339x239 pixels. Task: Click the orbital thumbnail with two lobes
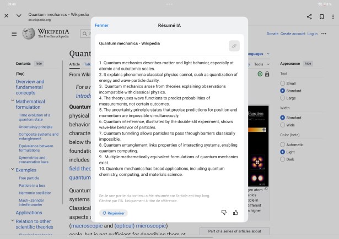click(257, 178)
